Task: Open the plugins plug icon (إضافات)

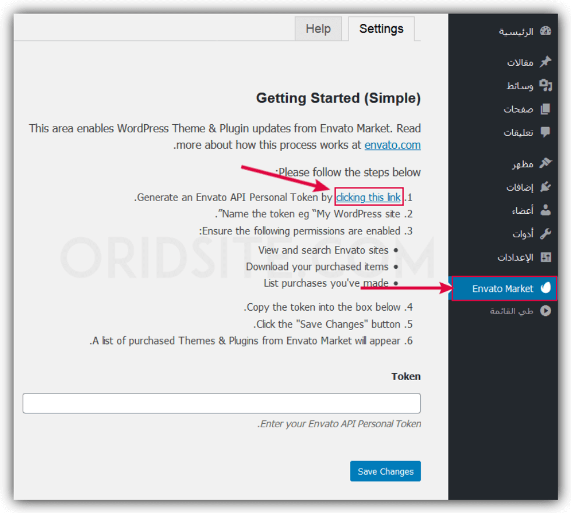Action: [545, 187]
